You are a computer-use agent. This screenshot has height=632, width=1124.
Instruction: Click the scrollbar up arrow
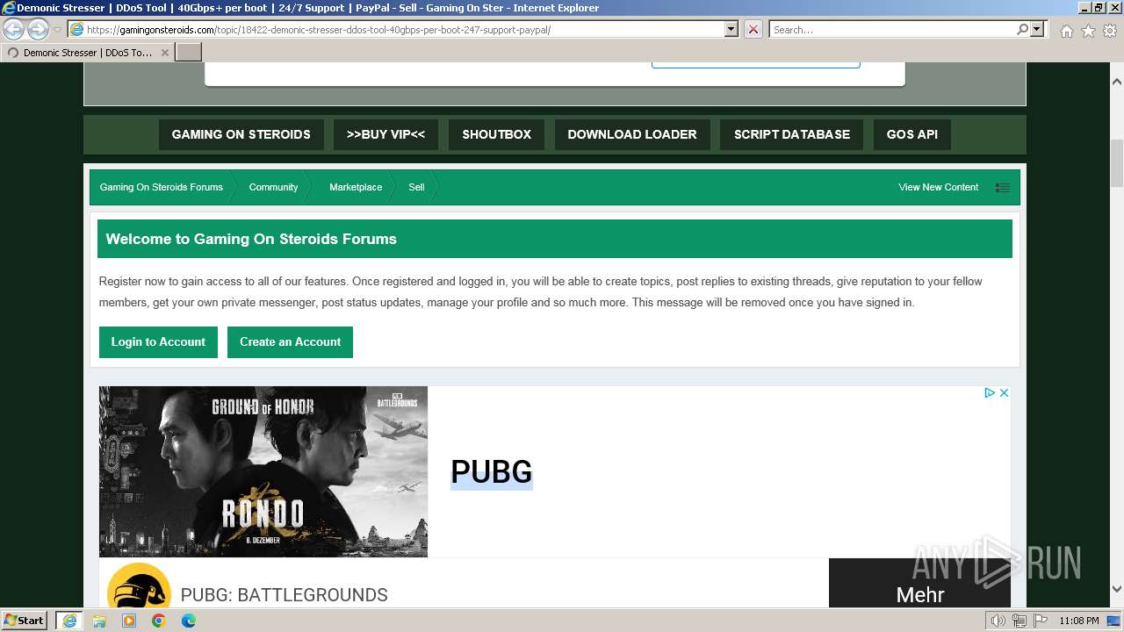coord(1117,82)
